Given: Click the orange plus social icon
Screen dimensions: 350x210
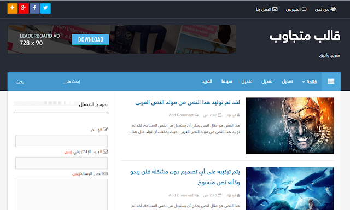Looking at the screenshot, I should pos(13,9).
